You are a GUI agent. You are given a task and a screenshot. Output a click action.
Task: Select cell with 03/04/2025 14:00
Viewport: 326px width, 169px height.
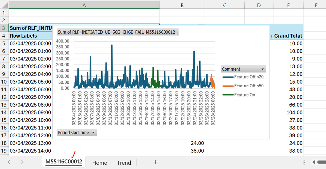(x=84, y=151)
